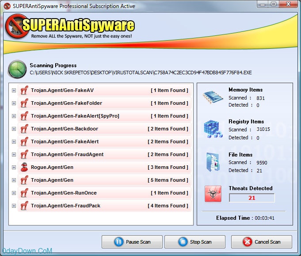This screenshot has width=301, height=256.
Task: Maximize the SUPERAntiSpyware window
Action: [x=274, y=4]
